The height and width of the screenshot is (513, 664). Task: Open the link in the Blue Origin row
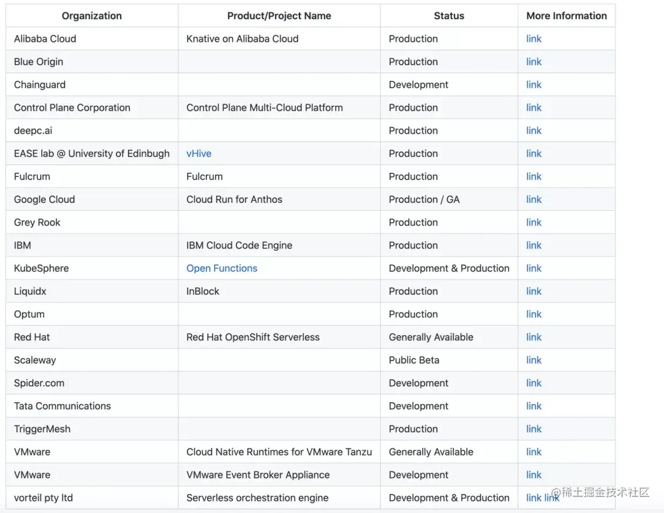coord(534,62)
